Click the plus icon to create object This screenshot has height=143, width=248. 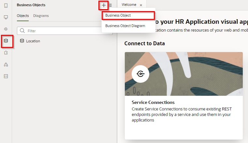[x=104, y=5]
